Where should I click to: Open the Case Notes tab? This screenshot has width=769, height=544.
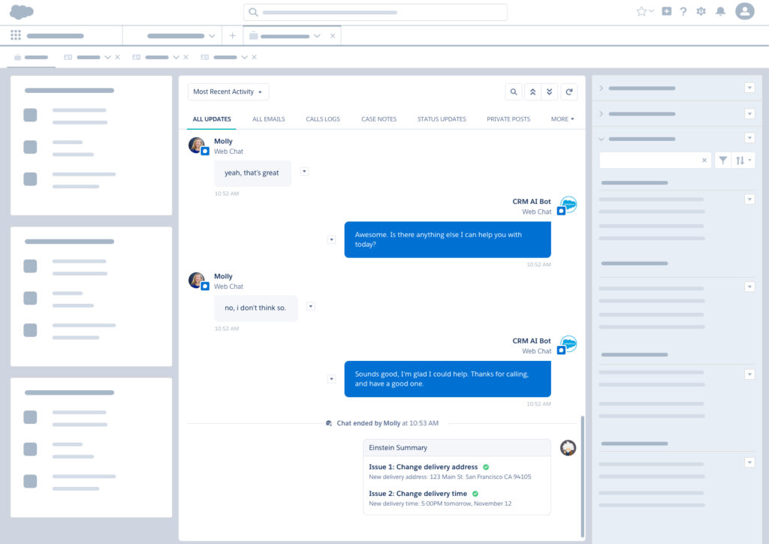point(378,119)
